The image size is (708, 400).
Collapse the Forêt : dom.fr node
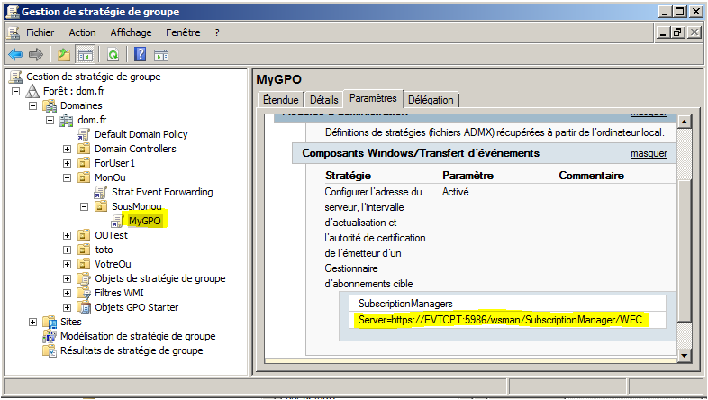pos(16,91)
